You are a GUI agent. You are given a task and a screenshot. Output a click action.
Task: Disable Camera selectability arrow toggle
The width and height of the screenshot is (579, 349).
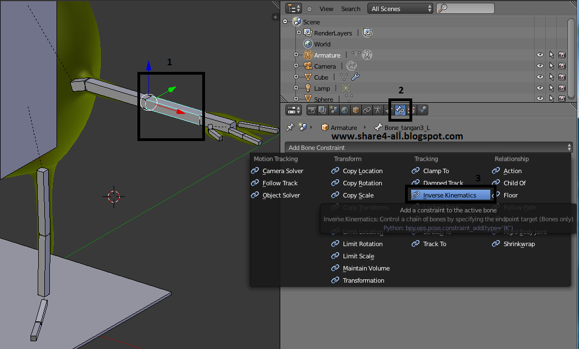click(552, 66)
